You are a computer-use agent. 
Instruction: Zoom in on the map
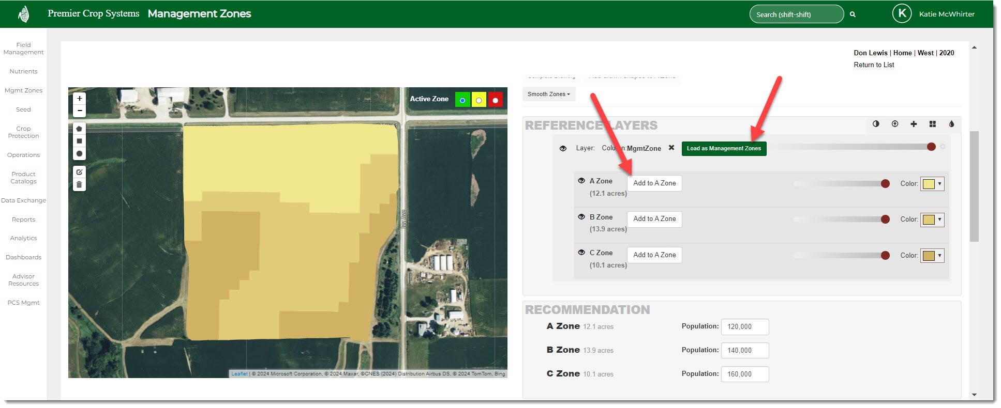click(79, 98)
